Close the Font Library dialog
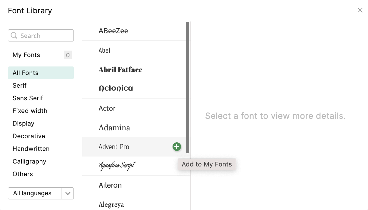Viewport: 368px width, 210px height. click(x=360, y=11)
